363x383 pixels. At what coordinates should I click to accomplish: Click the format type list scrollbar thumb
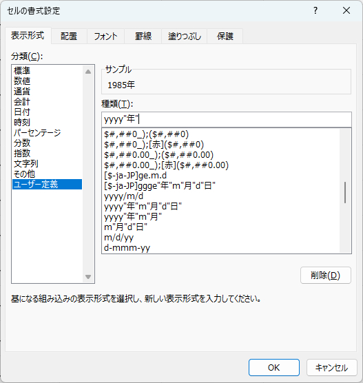pyautogui.click(x=345, y=192)
